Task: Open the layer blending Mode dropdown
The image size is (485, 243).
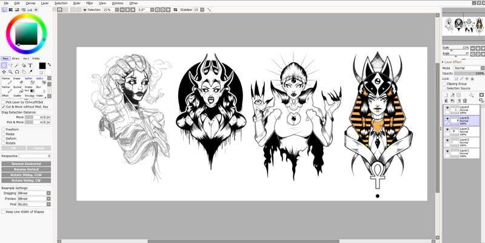Action: (467, 68)
